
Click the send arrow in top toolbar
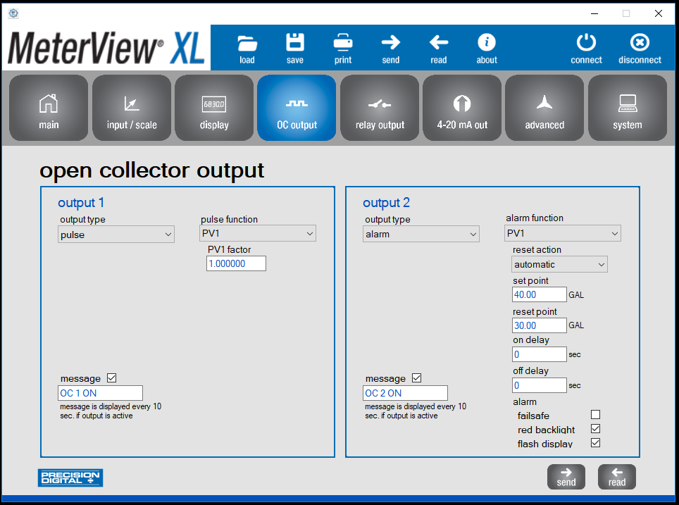391,42
